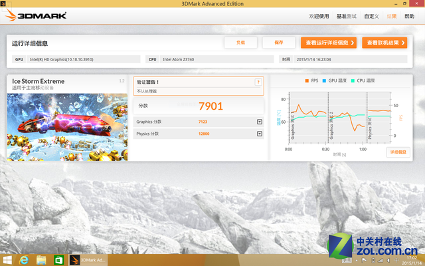The height and width of the screenshot is (266, 425).
Task: Click the Physics 测试 chart segment
Action: click(379, 118)
